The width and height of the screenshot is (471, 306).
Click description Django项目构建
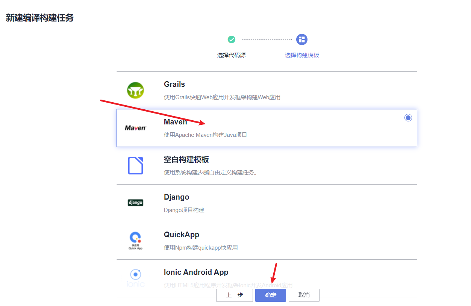(184, 210)
